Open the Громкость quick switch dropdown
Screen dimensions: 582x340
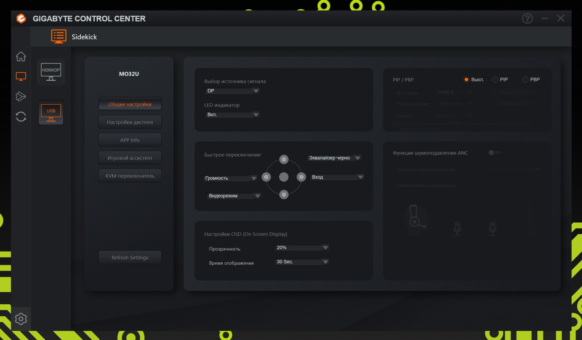[231, 178]
